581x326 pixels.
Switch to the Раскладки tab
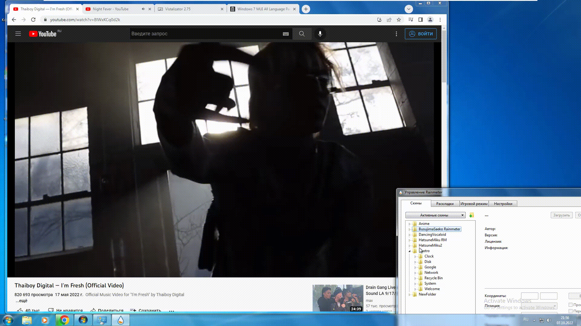(445, 204)
